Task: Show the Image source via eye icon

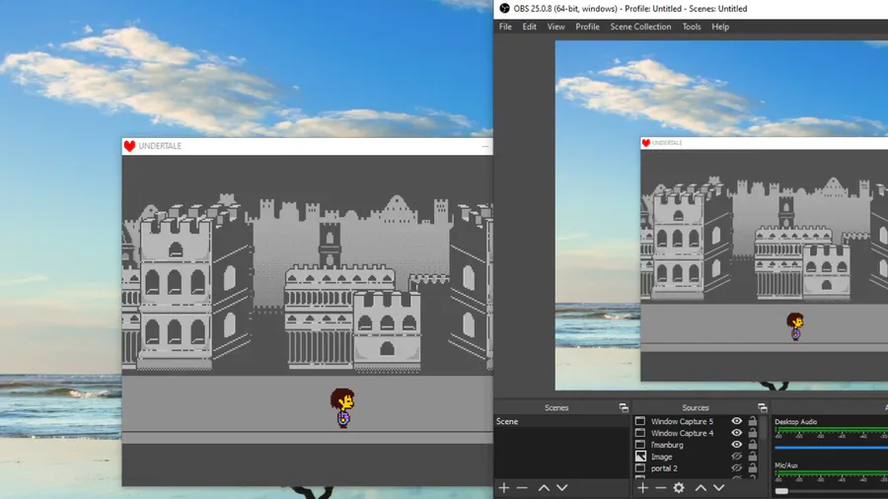Action: point(736,457)
